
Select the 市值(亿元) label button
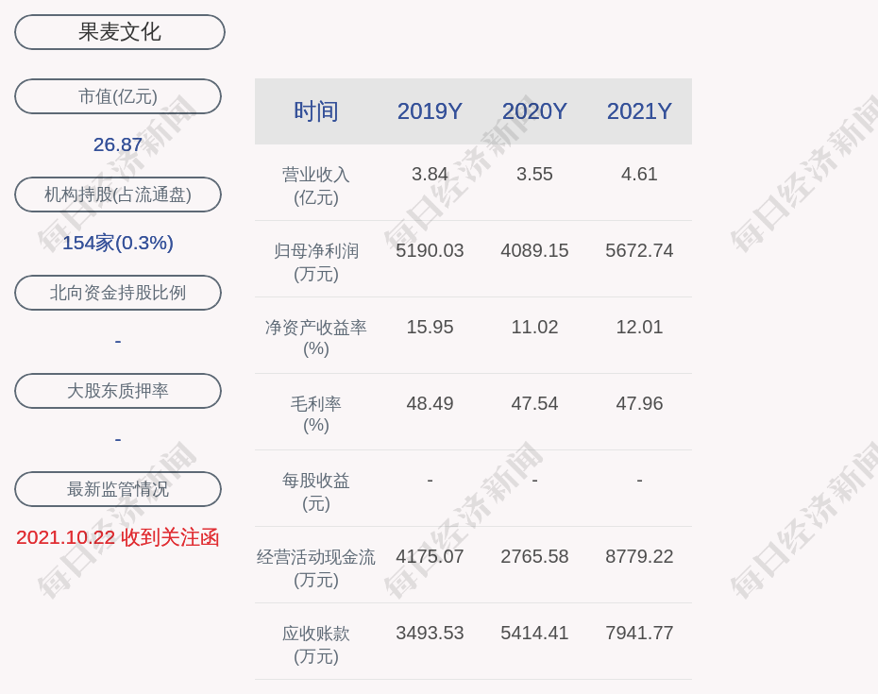tap(118, 96)
